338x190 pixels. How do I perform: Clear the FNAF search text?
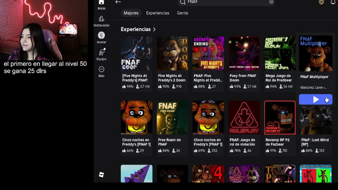[271, 2]
